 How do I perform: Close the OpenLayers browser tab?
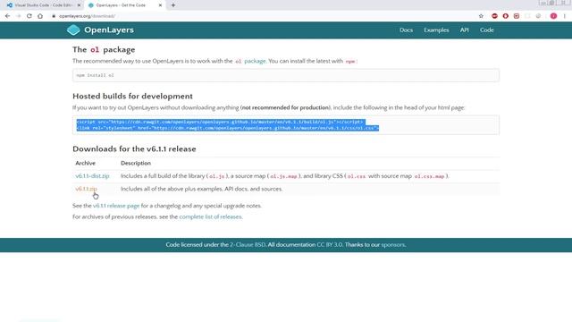(160, 5)
